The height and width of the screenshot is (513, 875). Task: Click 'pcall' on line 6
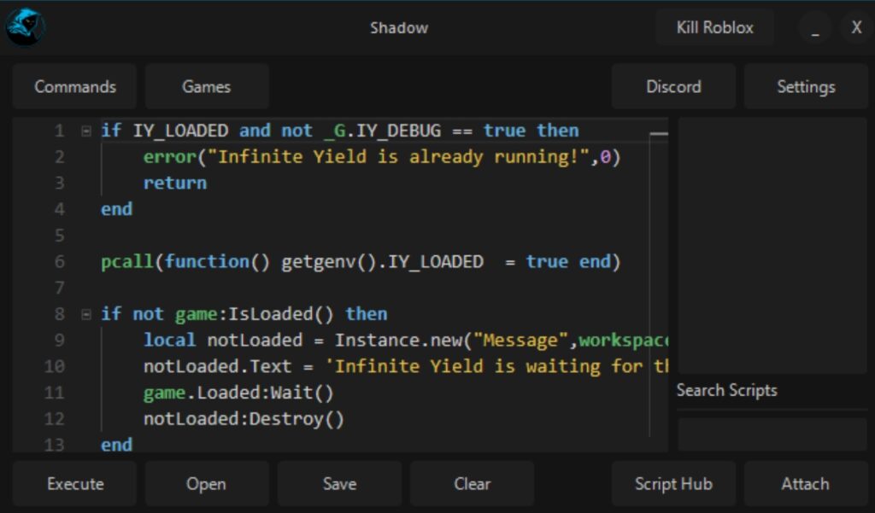tap(127, 261)
